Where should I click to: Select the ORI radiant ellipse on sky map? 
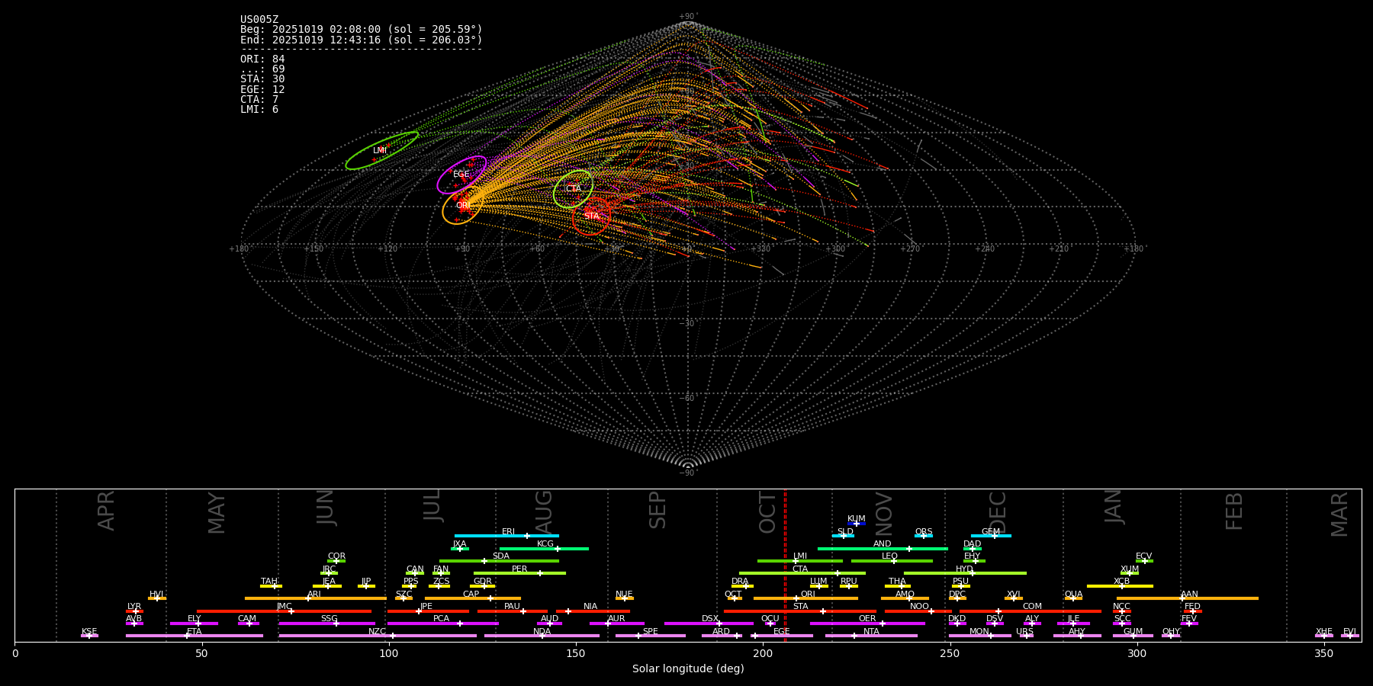click(462, 206)
